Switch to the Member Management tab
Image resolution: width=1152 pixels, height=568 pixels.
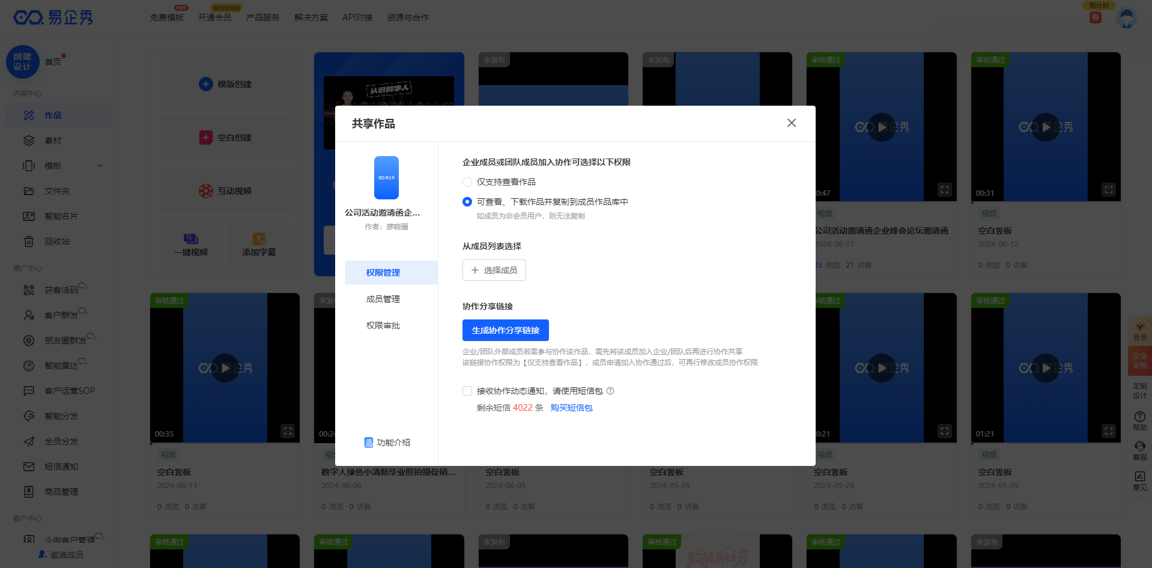click(383, 299)
